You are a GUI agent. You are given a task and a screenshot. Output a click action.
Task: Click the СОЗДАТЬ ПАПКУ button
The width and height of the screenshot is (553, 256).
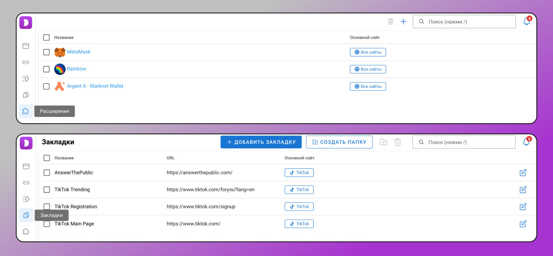pos(339,142)
